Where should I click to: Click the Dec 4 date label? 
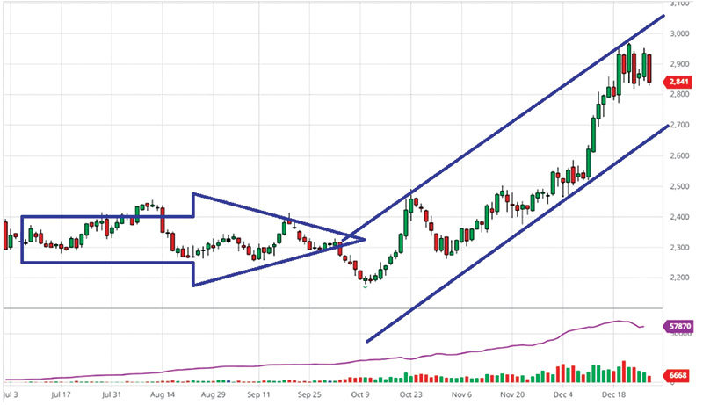click(562, 394)
